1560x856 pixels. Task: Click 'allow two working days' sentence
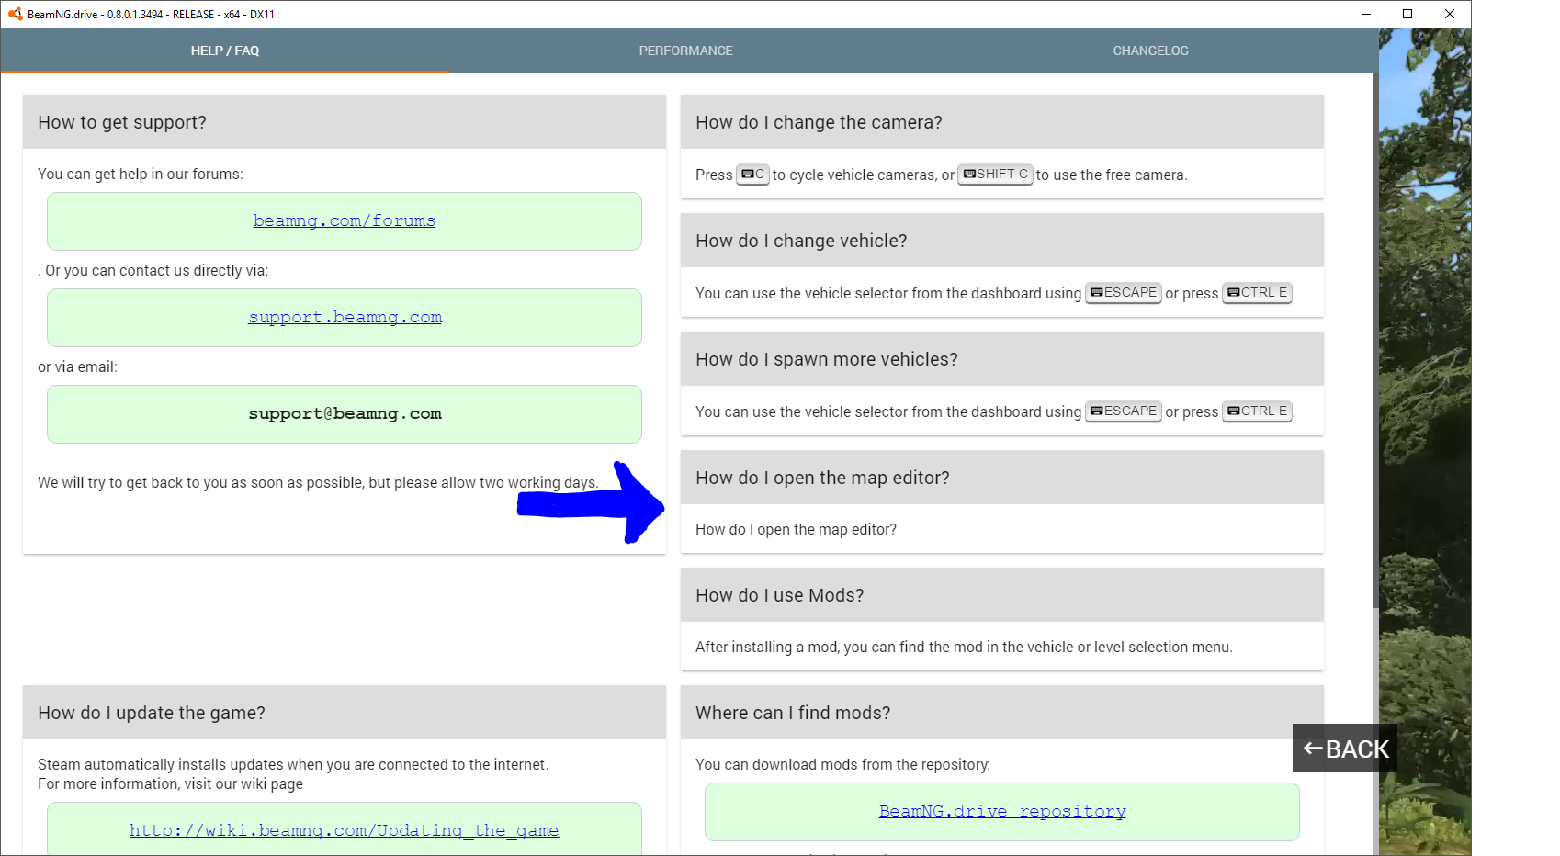pos(318,483)
